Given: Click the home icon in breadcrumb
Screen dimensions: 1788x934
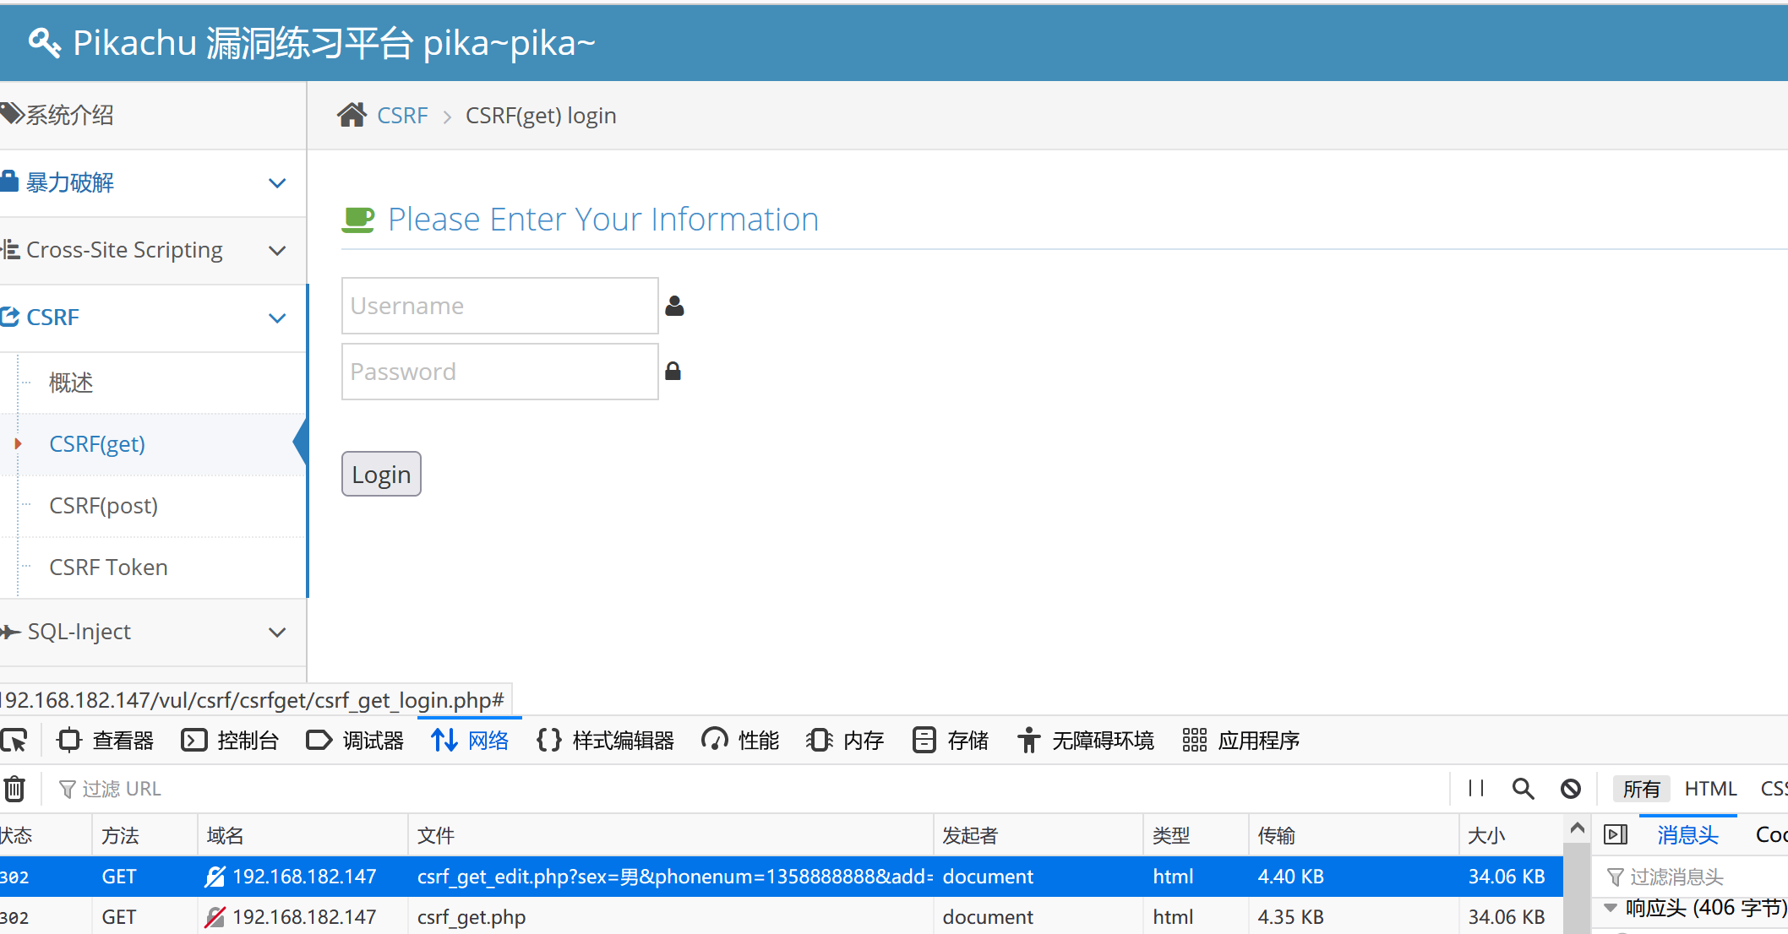Looking at the screenshot, I should [x=352, y=115].
